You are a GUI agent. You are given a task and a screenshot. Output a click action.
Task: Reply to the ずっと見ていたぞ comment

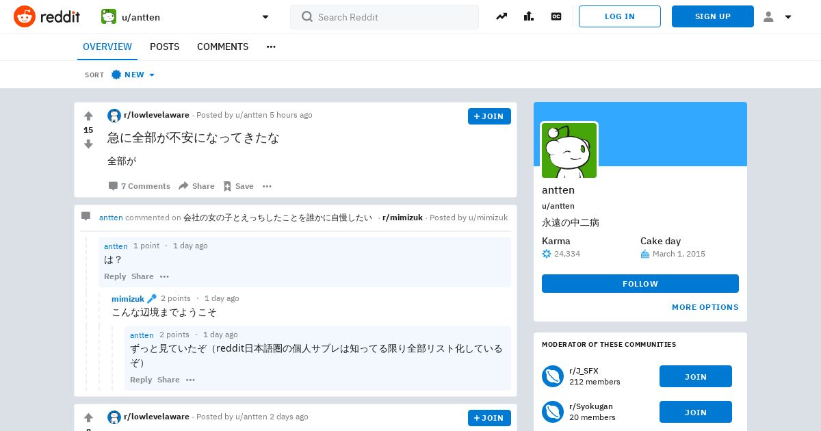click(141, 380)
